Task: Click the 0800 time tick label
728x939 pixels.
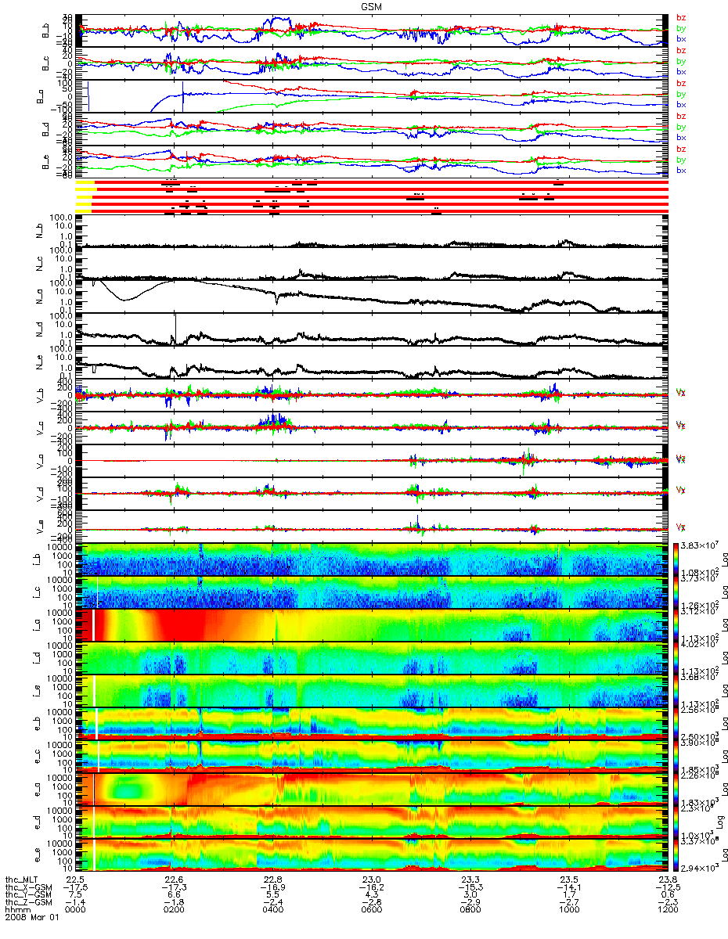Action: pyautogui.click(x=470, y=910)
